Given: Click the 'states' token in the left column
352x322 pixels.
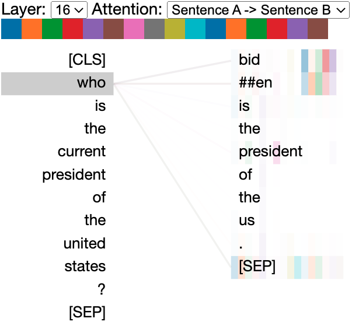Looking at the screenshot, I should tap(85, 267).
